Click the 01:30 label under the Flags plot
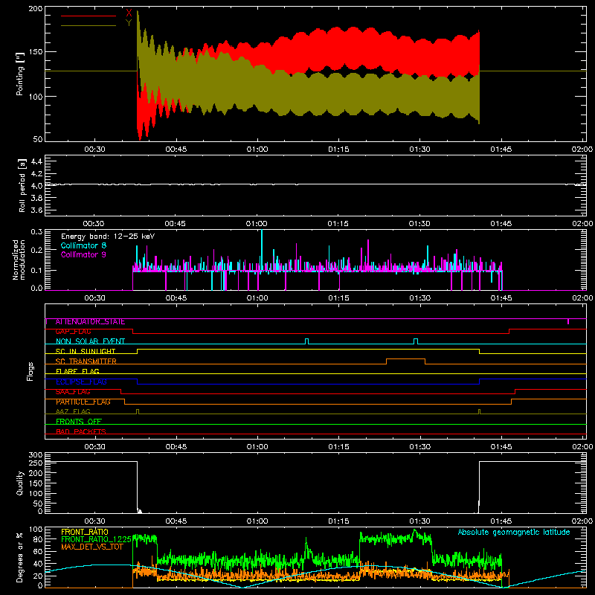The width and height of the screenshot is (595, 595). (419, 447)
